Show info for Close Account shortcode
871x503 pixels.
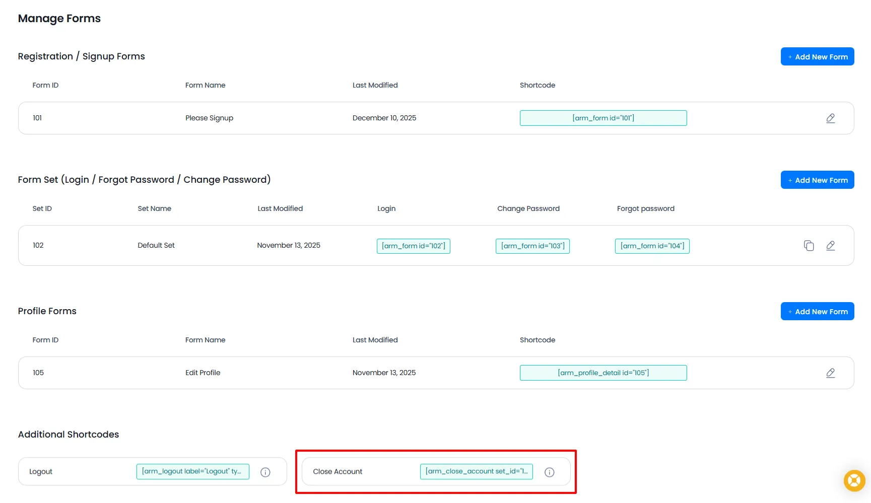(549, 472)
